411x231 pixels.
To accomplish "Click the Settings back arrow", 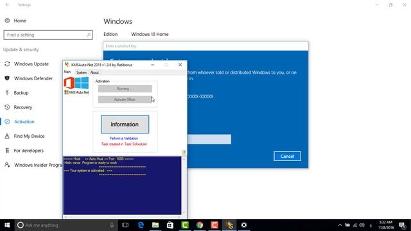I will 7,4.
